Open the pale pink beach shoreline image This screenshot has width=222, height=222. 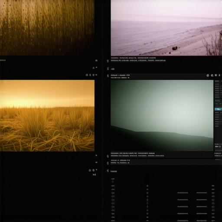(166, 28)
